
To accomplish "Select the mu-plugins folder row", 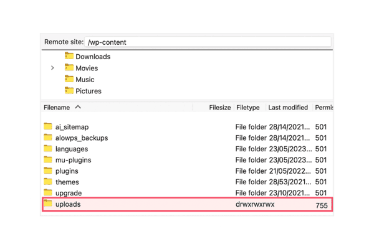I will click(73, 160).
